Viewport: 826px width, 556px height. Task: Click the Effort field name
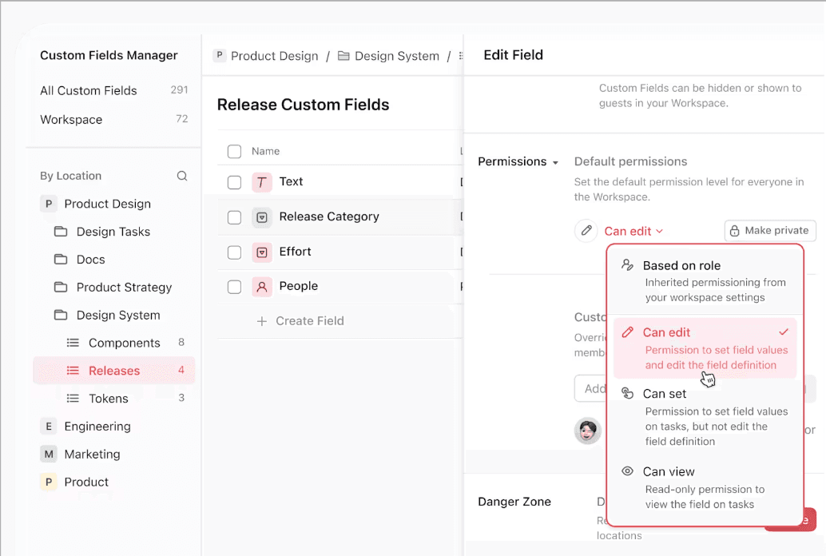(295, 252)
